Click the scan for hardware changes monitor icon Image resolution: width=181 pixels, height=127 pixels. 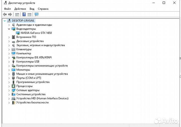coord(36,15)
